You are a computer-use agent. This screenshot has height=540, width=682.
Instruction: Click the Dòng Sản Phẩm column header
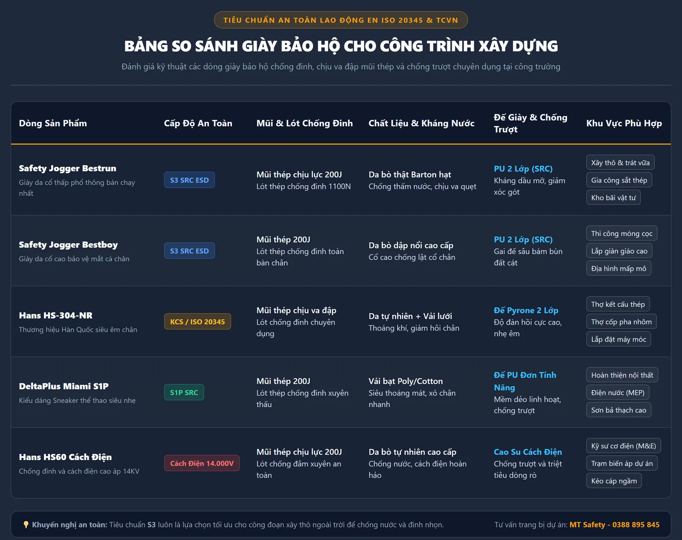(53, 123)
